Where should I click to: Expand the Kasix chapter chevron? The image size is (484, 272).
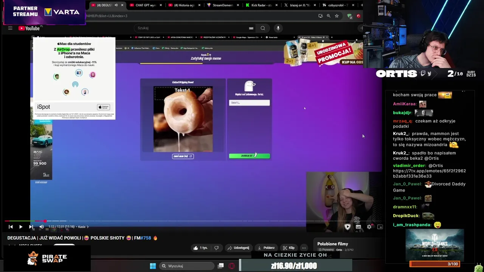pyautogui.click(x=88, y=227)
